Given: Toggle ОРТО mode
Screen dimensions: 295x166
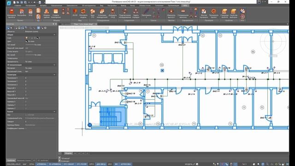Looking at the screenshot, I should click(x=91, y=164).
